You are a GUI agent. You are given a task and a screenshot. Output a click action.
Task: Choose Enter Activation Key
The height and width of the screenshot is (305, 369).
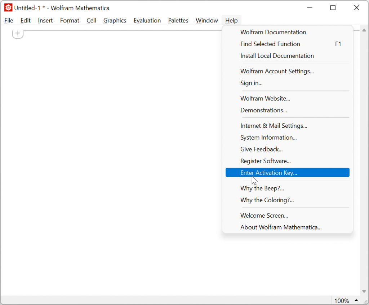tap(268, 173)
